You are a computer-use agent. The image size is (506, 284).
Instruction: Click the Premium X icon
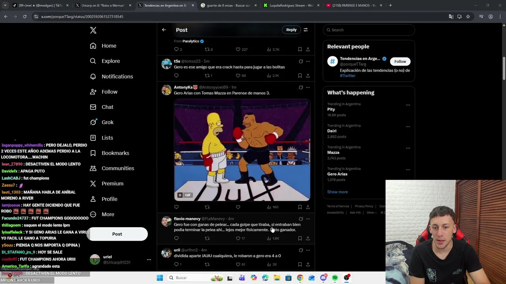pyautogui.click(x=93, y=183)
